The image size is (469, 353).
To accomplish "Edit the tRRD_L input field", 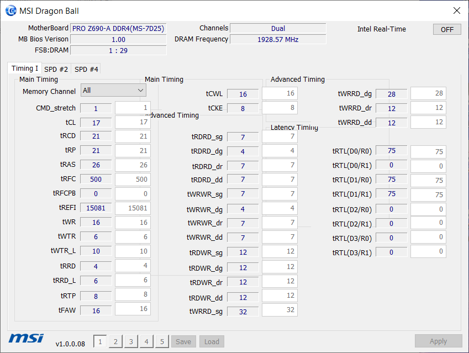I will 133,280.
